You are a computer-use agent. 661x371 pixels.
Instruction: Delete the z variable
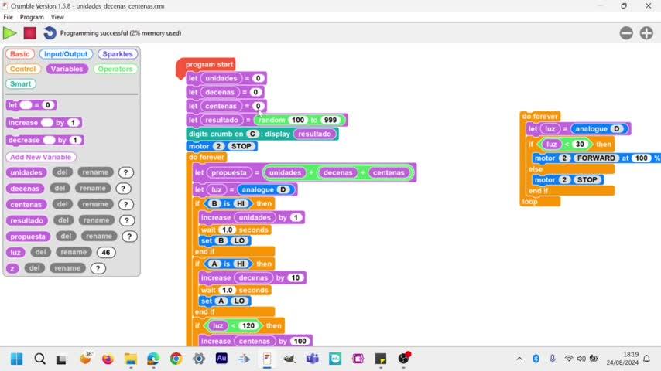coord(34,268)
